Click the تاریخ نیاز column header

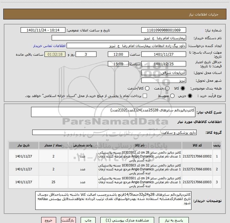tap(24, 145)
